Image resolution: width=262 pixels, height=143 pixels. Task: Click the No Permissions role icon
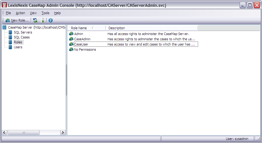[71, 50]
